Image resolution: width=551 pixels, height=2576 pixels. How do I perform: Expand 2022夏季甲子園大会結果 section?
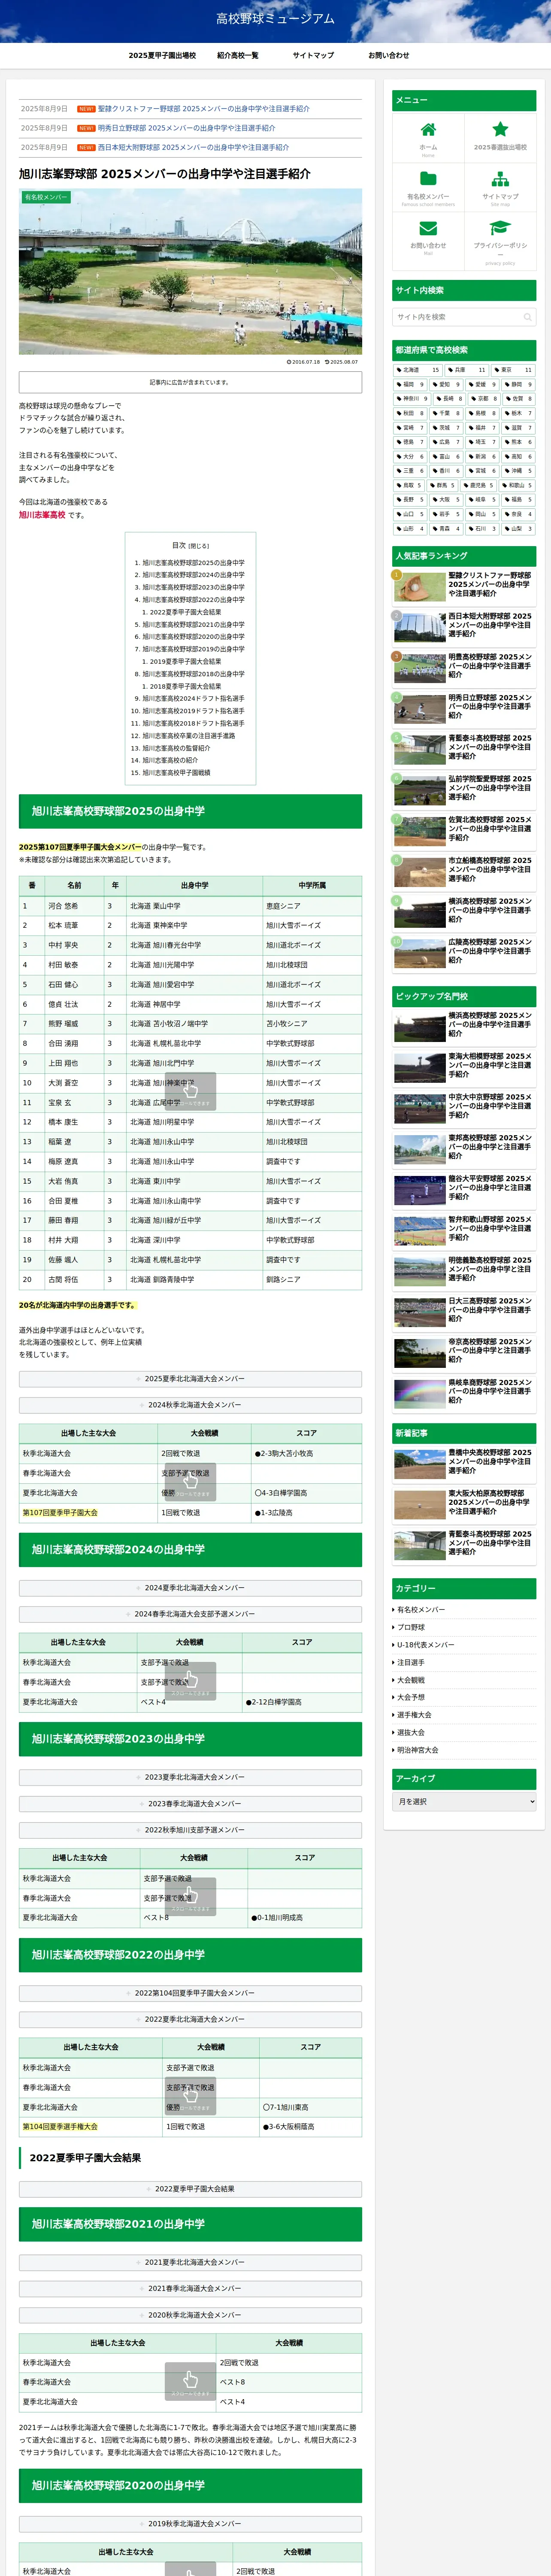pyautogui.click(x=190, y=2189)
